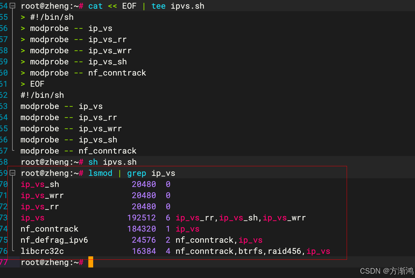The height and width of the screenshot is (278, 415).
Task: Collapse the fold marker beside the lsmod command
Action: pos(13,173)
